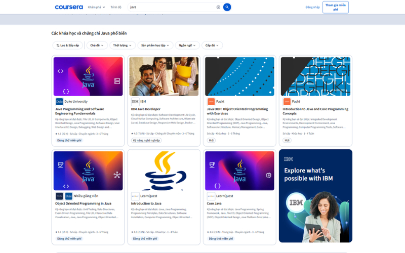405x253 pixels.
Task: Click Dùng thử miễn phí tag on Duke University card
Action: pyautogui.click(x=69, y=141)
